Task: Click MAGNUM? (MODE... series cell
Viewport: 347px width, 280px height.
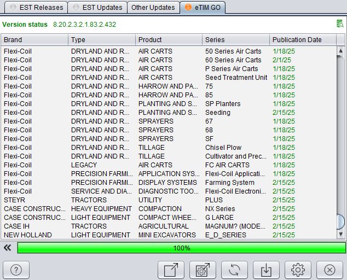Action: pyautogui.click(x=235, y=226)
